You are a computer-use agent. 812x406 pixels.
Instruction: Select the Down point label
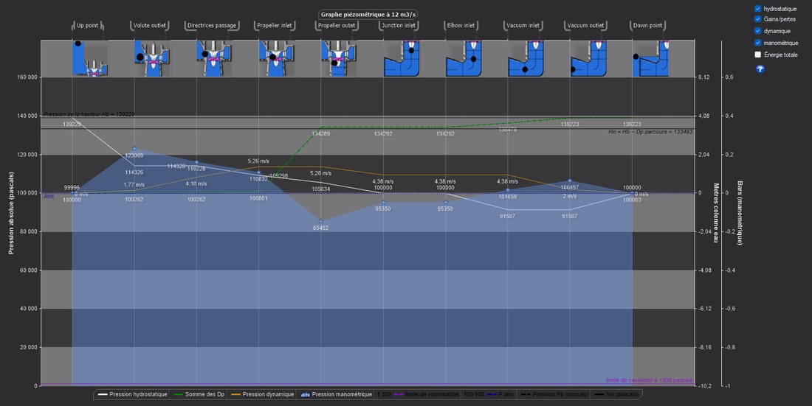(x=648, y=25)
